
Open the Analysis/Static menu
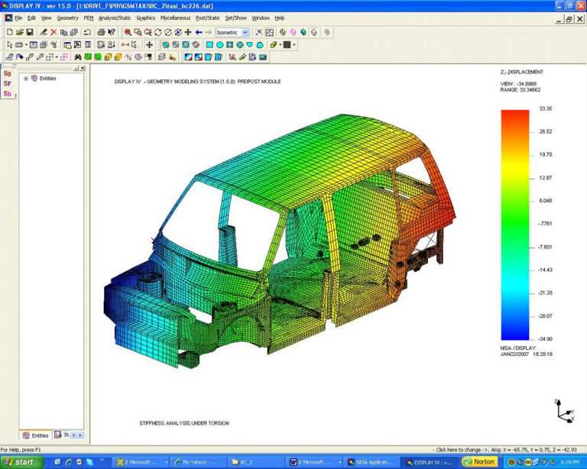point(115,18)
